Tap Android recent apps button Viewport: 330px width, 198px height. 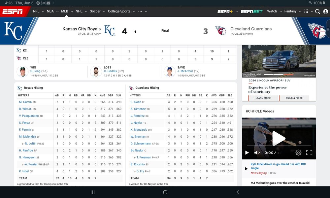[92, 192]
